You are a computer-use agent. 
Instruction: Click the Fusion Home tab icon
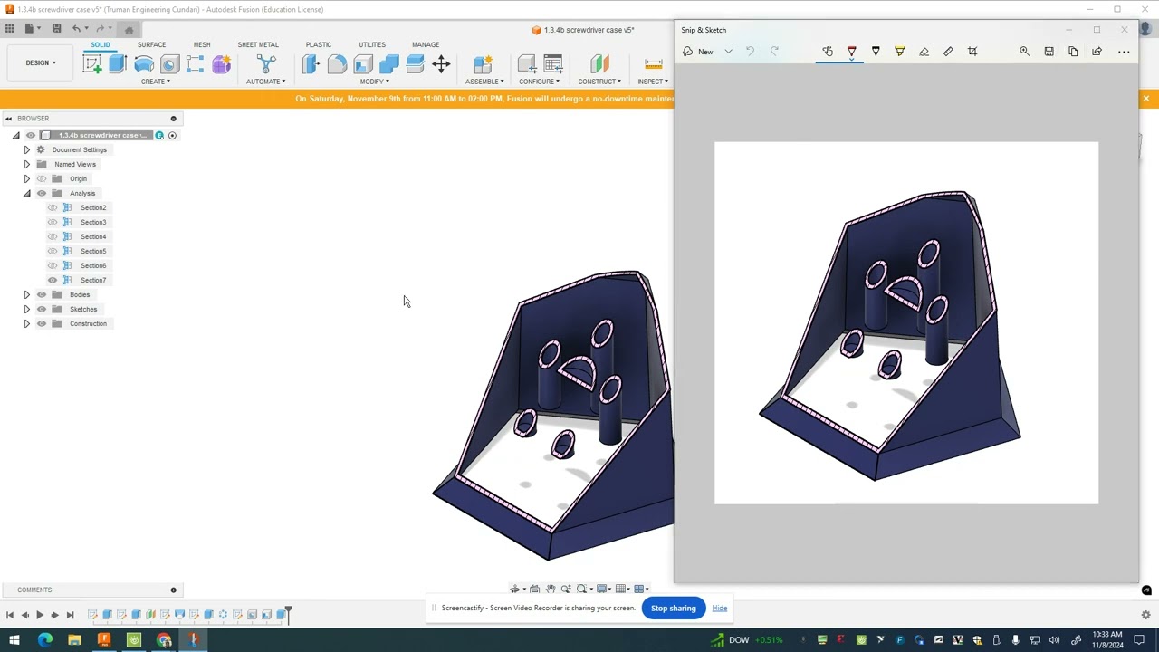pos(129,29)
